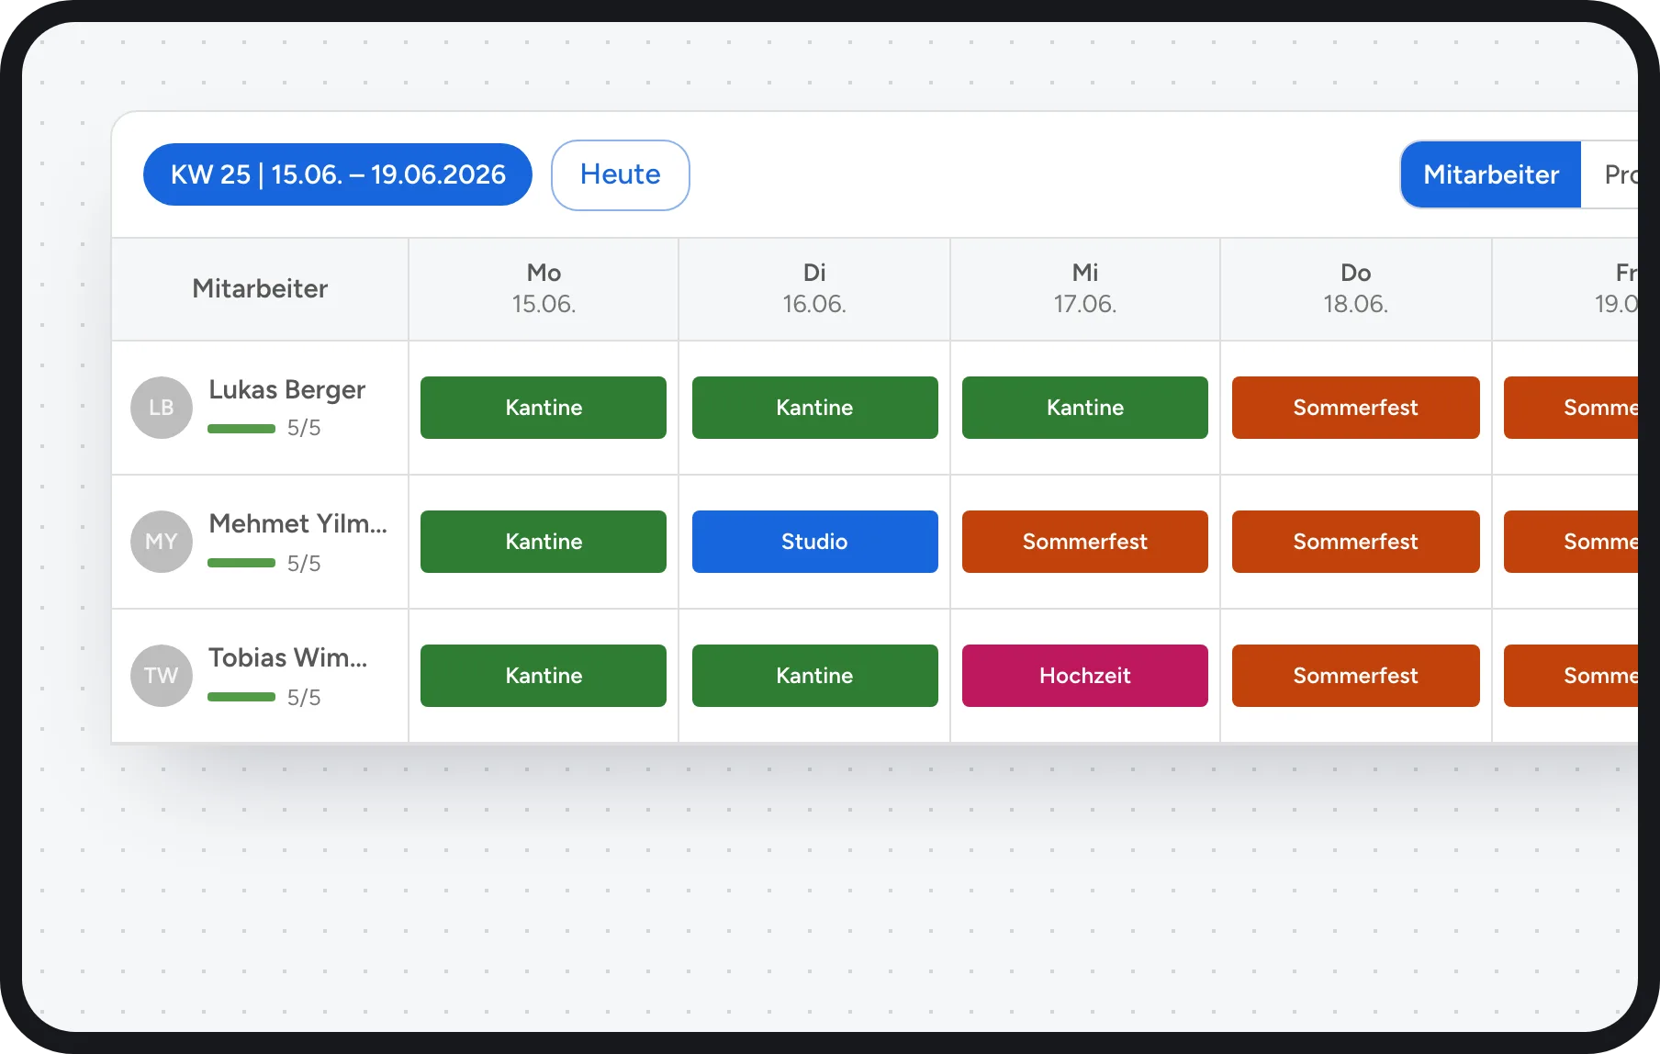Open Mehmet's Friday Sommerfest shift
1660x1054 pixels.
[x=1571, y=542]
